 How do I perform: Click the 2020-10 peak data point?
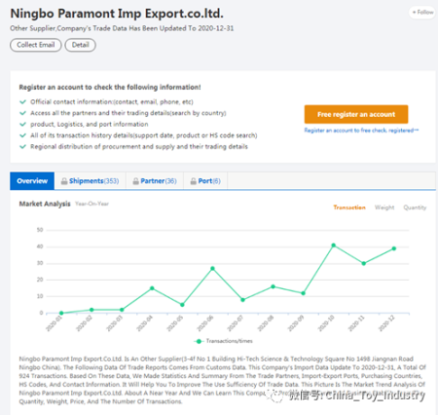point(334,245)
